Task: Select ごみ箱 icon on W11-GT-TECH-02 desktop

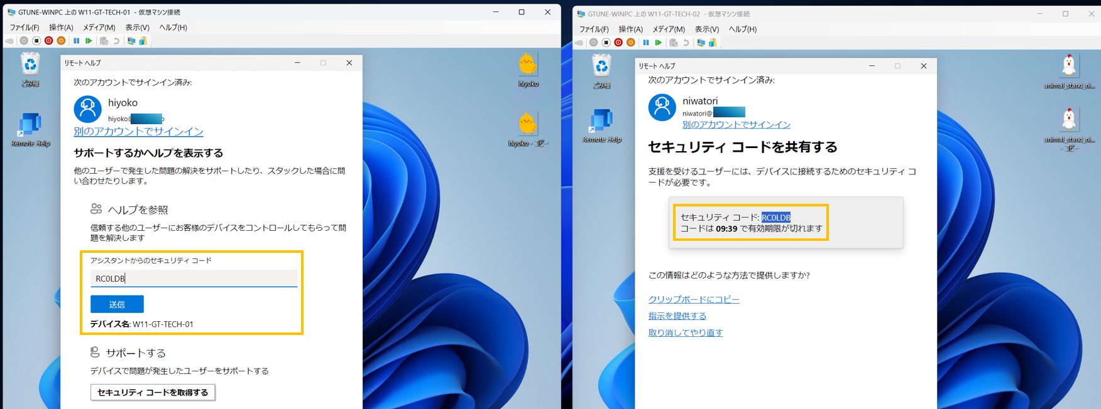Action: (x=601, y=71)
